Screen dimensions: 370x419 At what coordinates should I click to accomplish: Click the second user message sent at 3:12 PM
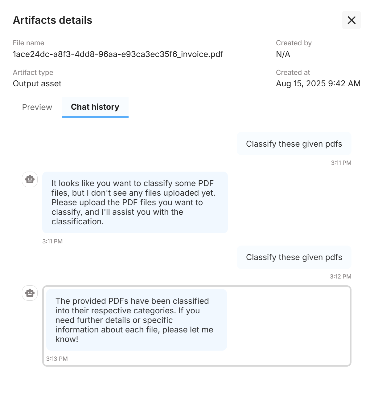coord(294,257)
